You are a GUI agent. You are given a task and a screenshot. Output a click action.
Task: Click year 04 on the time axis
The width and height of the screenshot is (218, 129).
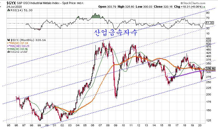point(77,125)
